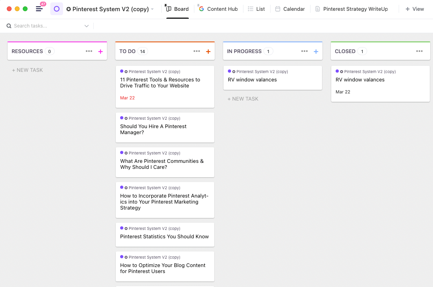Click the To Do count badge 14
Image resolution: width=433 pixels, height=287 pixels.
(142, 51)
